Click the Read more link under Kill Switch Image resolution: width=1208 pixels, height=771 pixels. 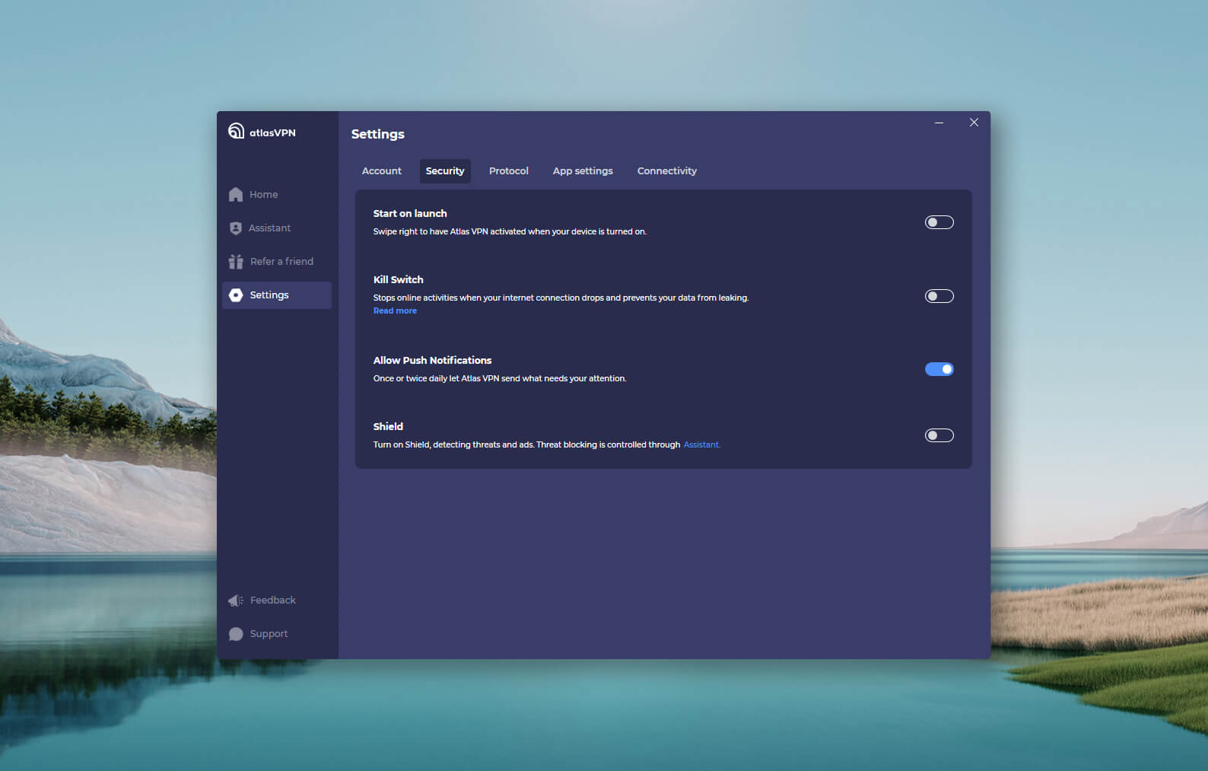click(x=395, y=311)
